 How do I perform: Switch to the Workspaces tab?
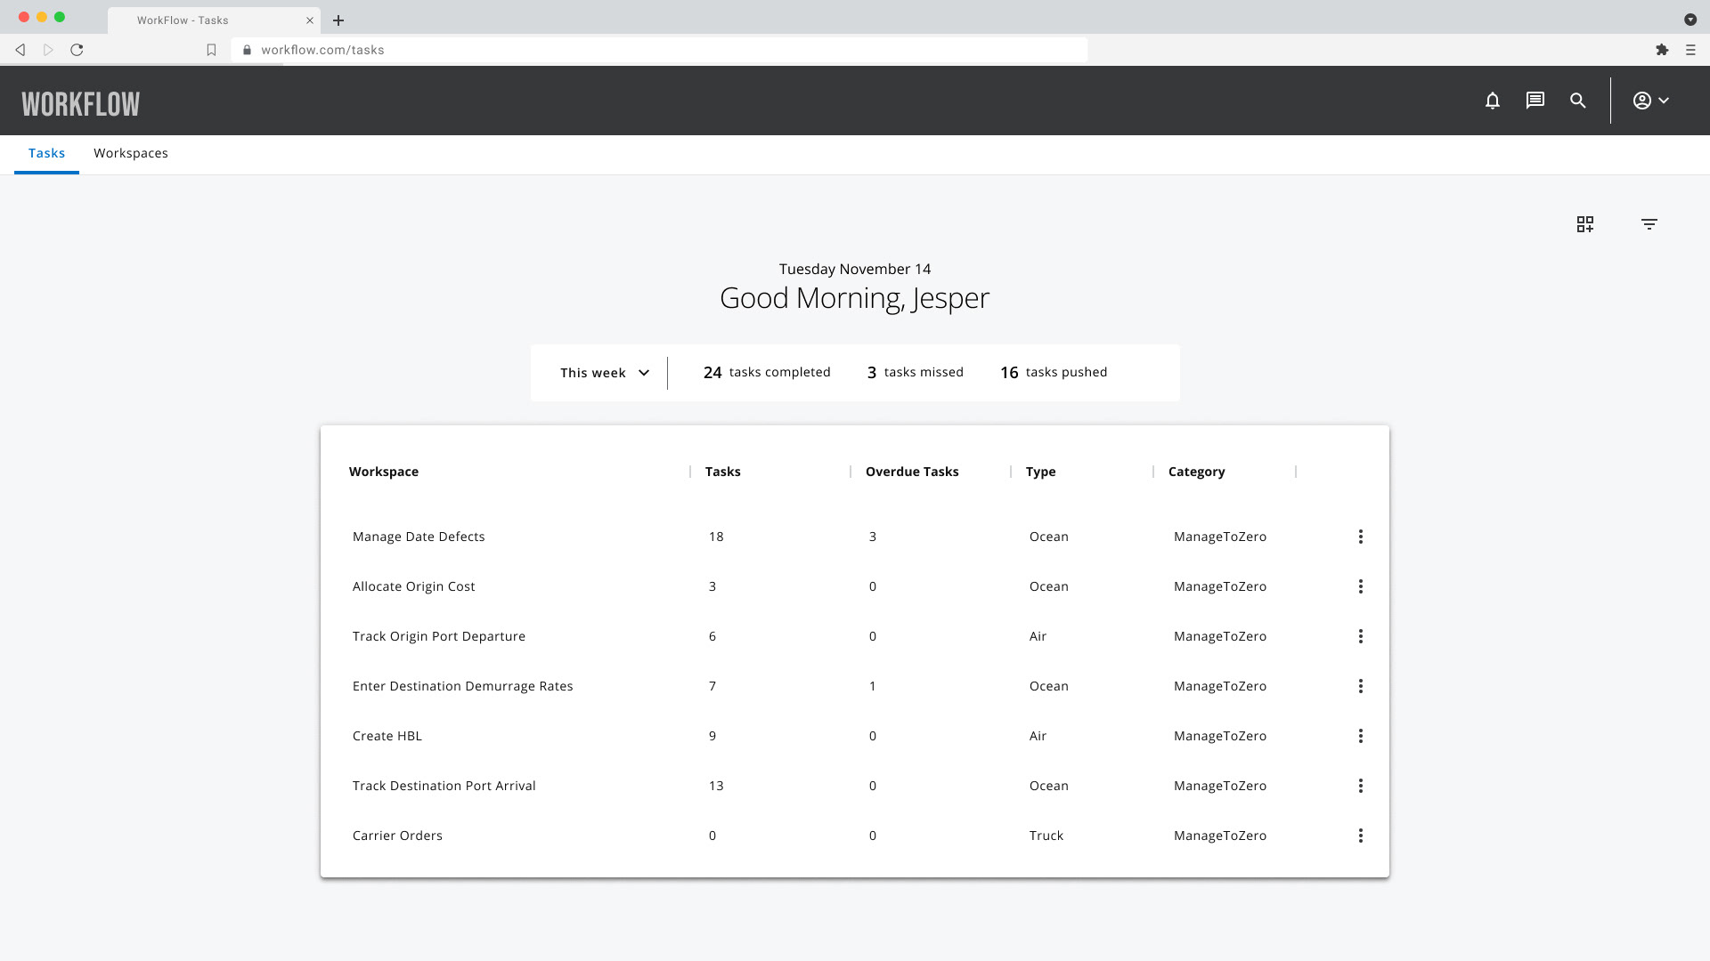[131, 153]
